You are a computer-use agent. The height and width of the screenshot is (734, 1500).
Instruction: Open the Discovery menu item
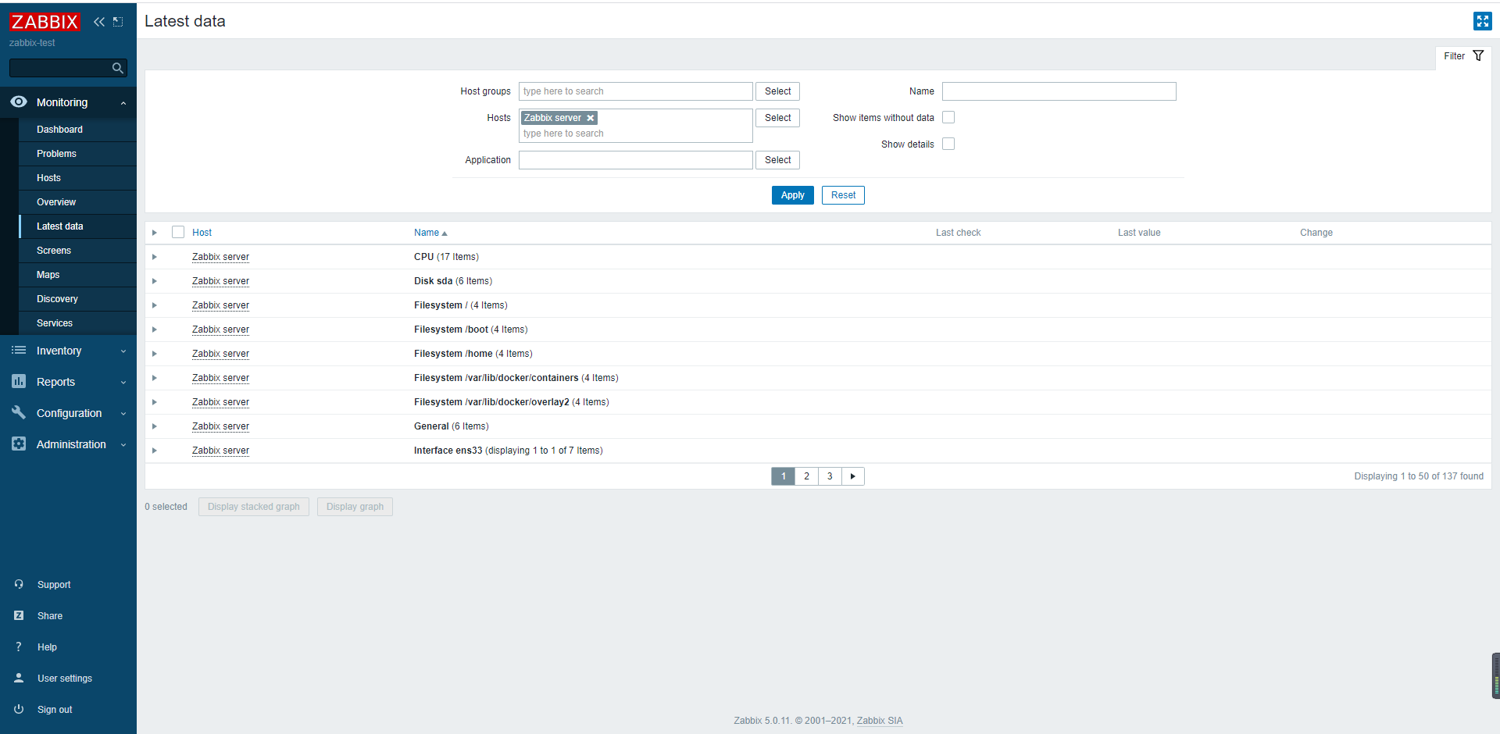pos(77,299)
